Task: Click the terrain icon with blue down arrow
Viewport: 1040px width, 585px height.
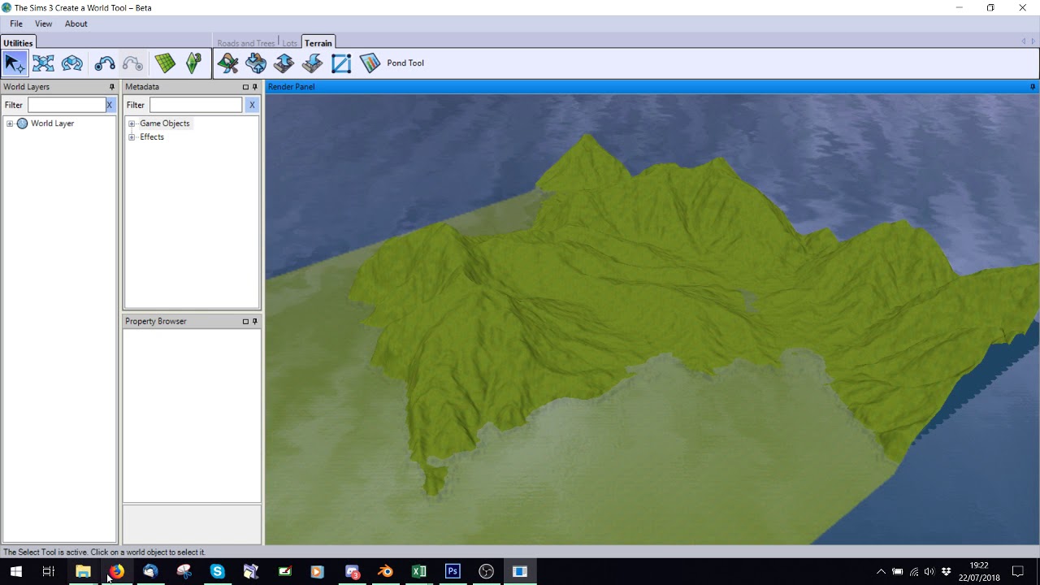Action: (x=313, y=63)
